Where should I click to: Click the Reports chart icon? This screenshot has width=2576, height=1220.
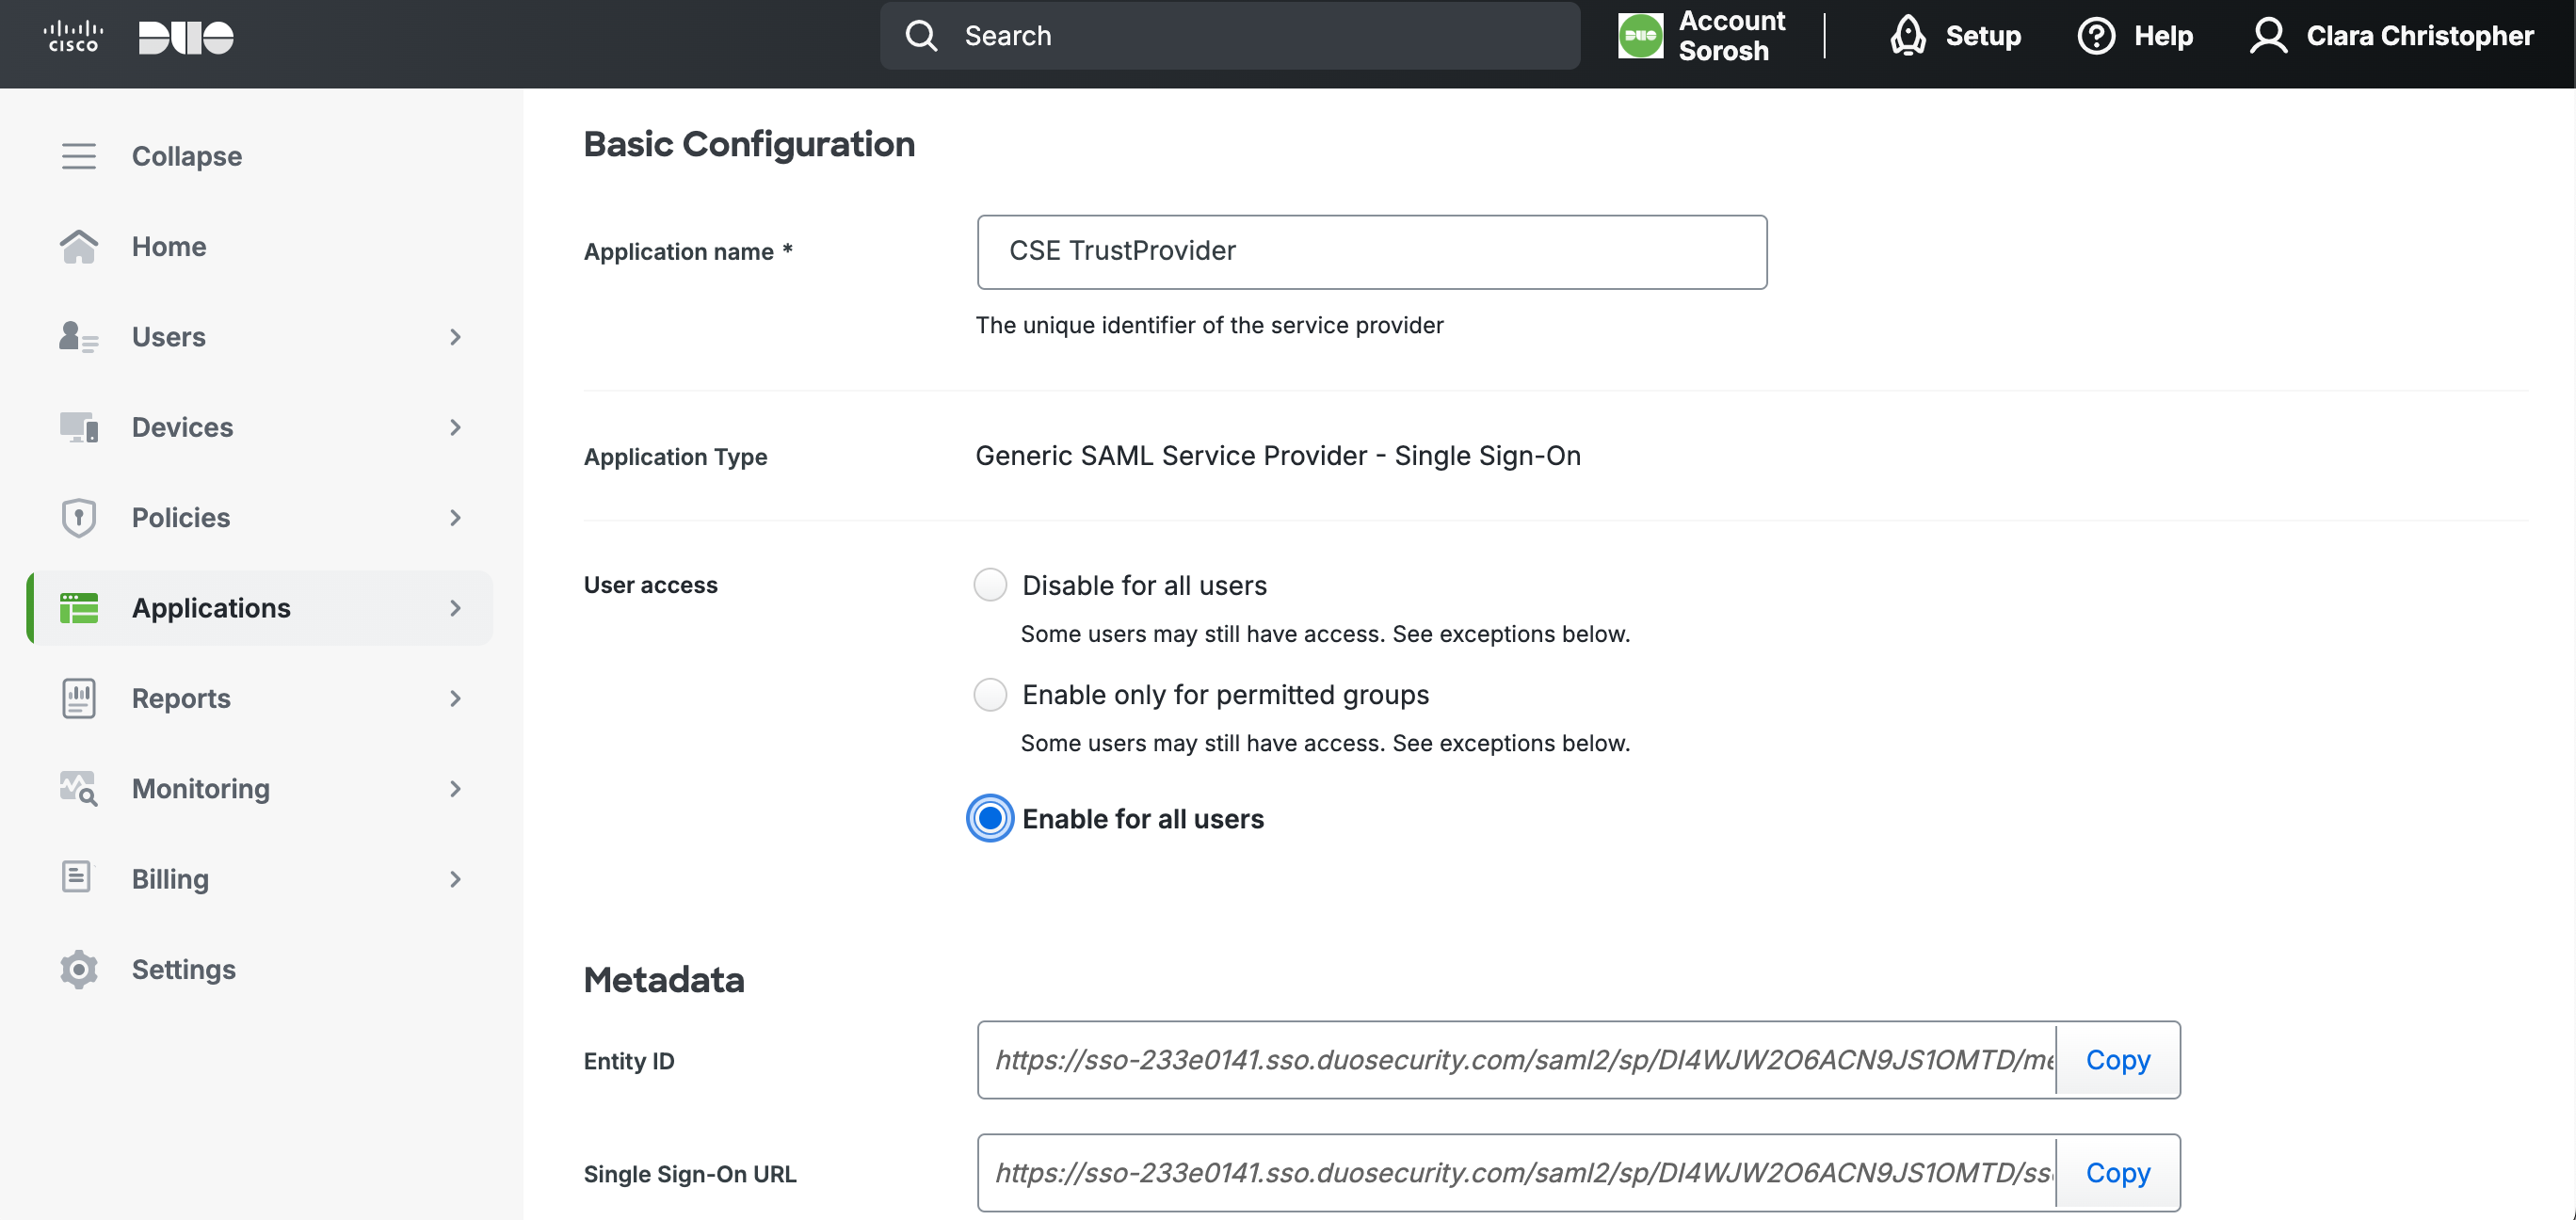[x=78, y=698]
